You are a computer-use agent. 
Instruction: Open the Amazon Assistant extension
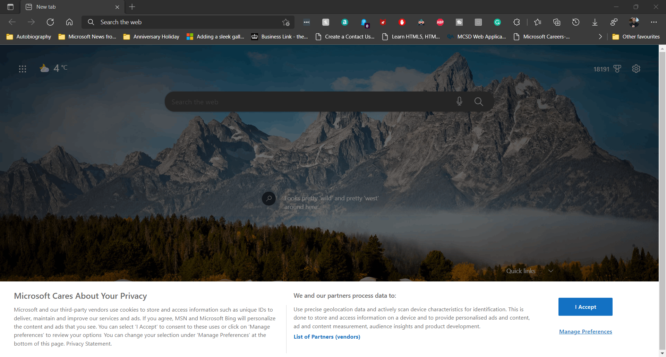coord(344,22)
